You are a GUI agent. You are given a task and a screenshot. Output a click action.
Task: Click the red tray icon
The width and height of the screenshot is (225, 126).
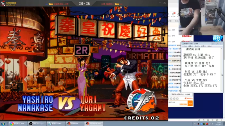coord(207,124)
